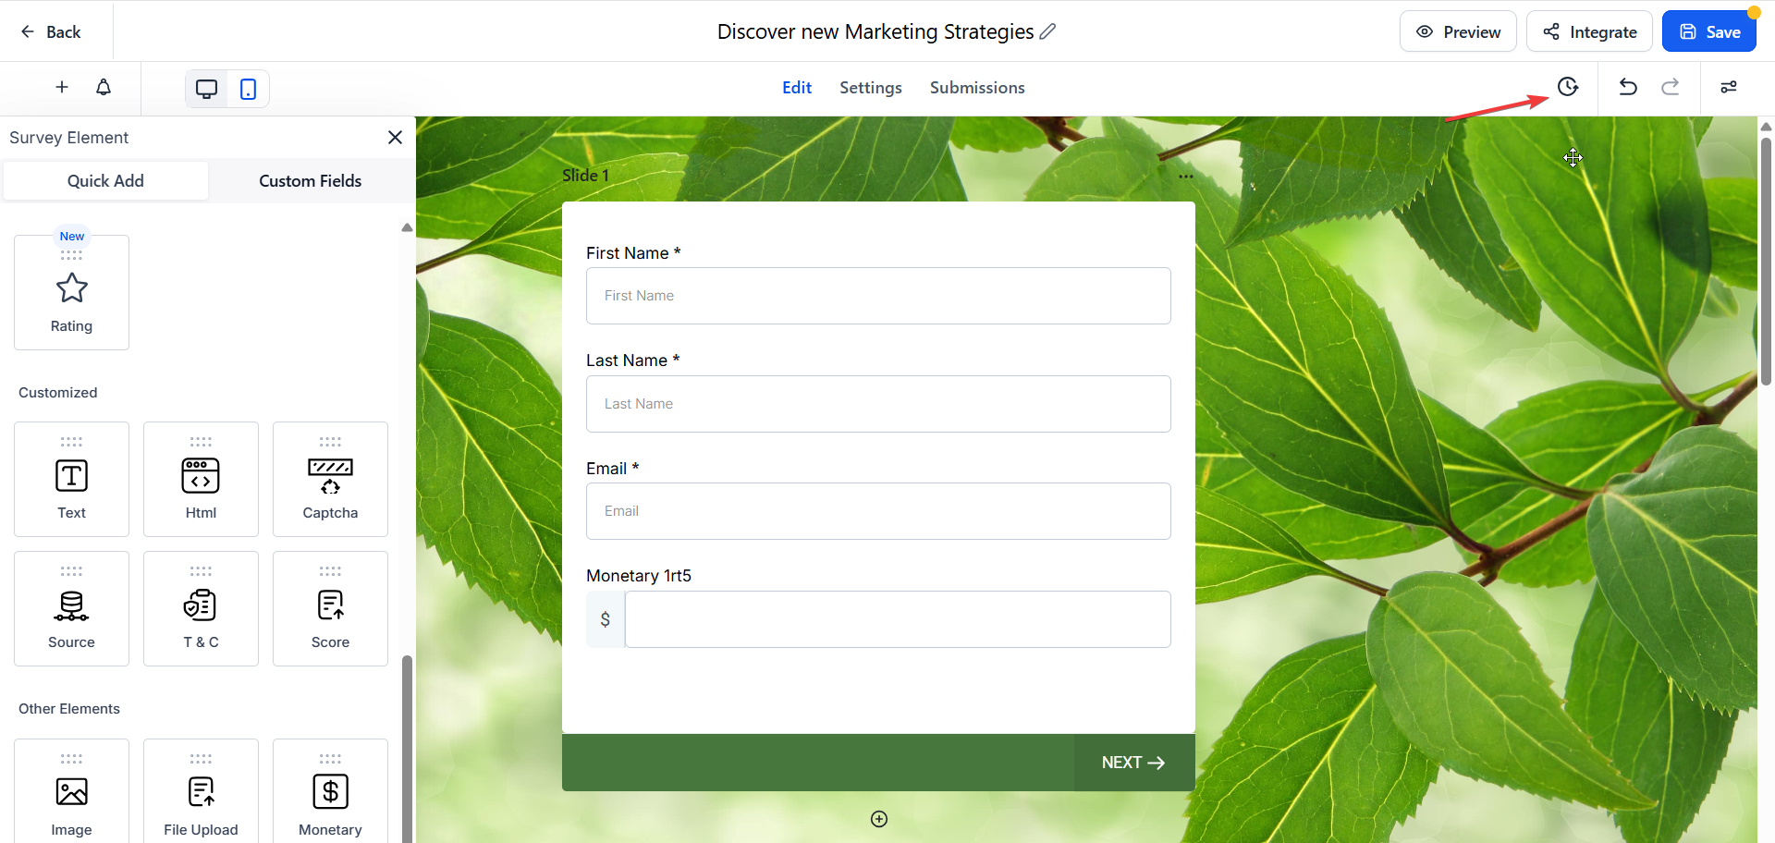This screenshot has height=843, width=1775.
Task: Switch to mobile view
Action: (x=248, y=89)
